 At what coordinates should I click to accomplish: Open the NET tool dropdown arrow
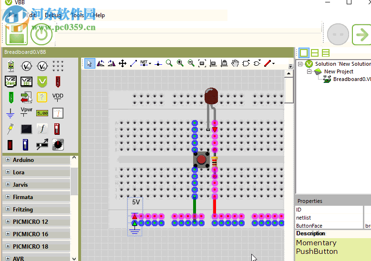click(x=150, y=64)
